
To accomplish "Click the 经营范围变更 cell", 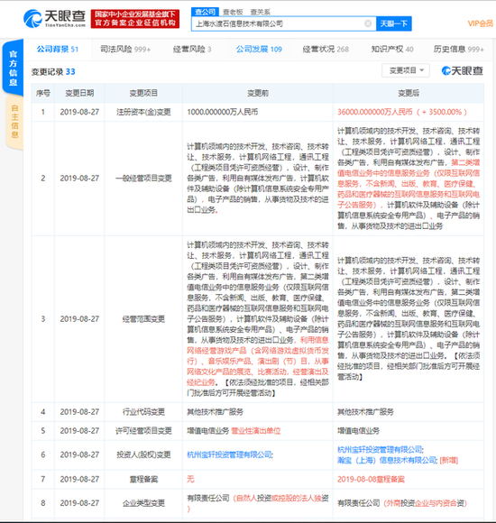I will (x=143, y=319).
